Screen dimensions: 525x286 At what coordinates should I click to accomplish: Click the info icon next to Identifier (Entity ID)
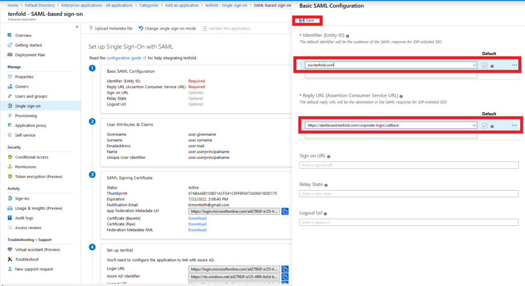pos(348,36)
